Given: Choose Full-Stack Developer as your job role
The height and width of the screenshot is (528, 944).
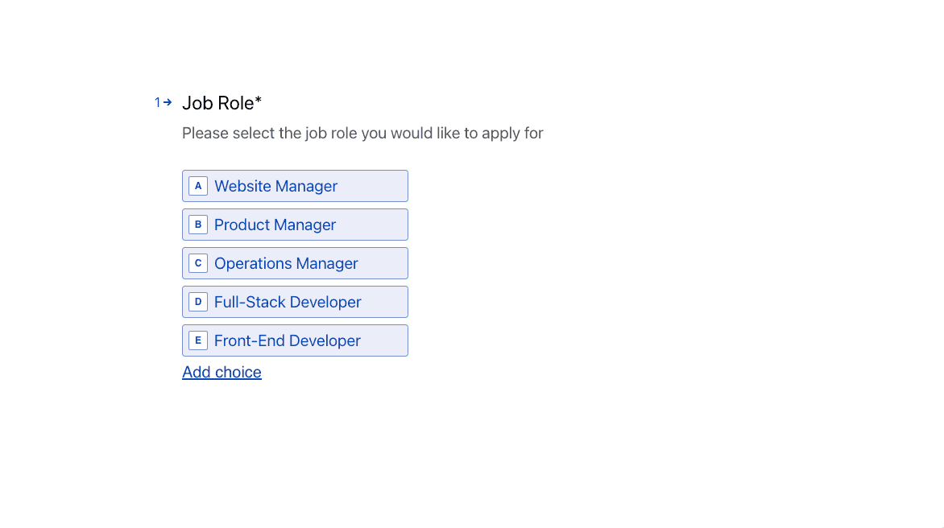Looking at the screenshot, I should [x=295, y=302].
